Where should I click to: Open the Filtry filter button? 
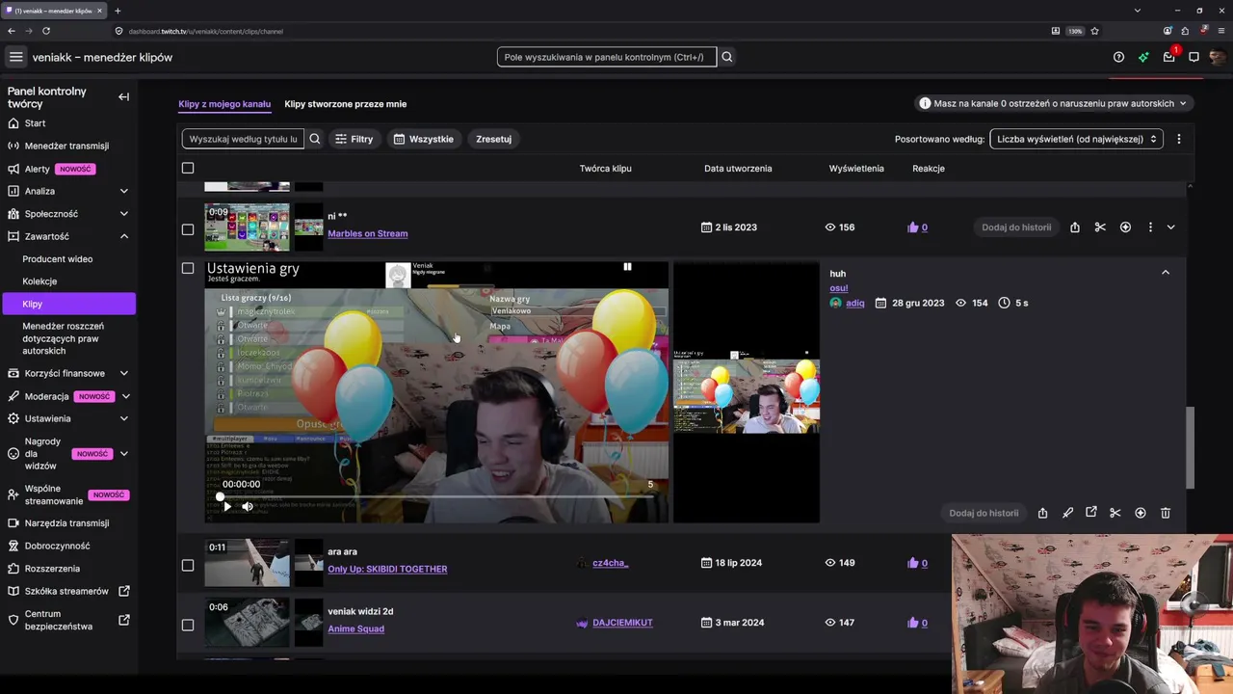click(x=354, y=139)
